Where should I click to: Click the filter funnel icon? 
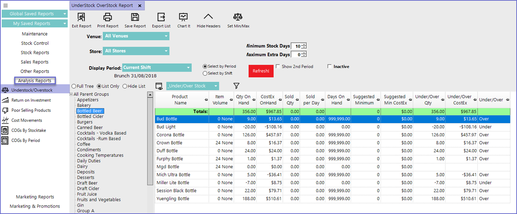tap(236, 86)
